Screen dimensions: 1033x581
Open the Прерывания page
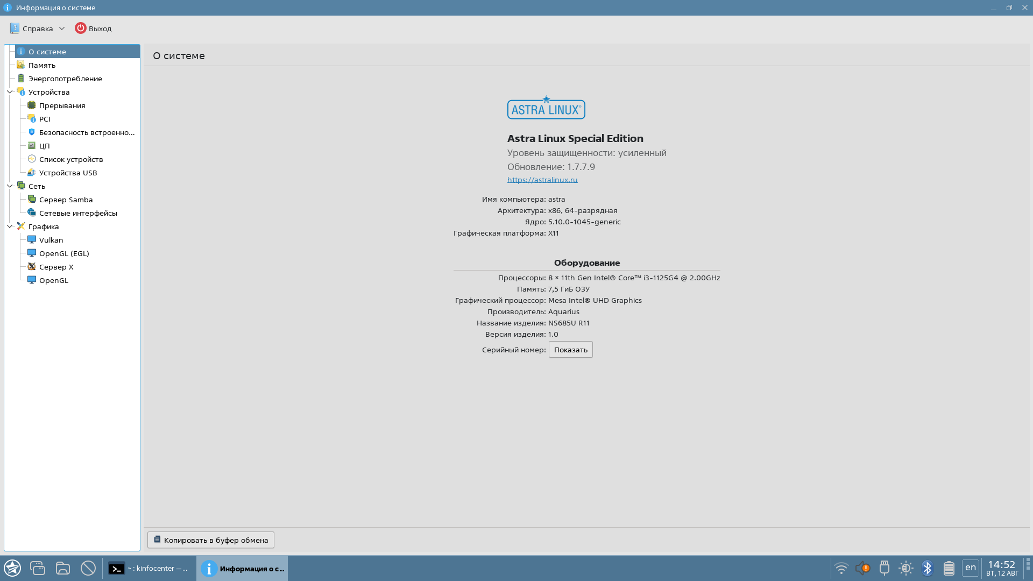tap(62, 105)
